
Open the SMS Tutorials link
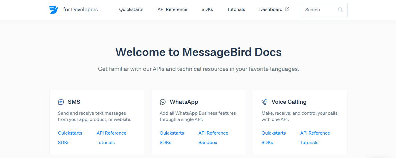click(x=106, y=143)
